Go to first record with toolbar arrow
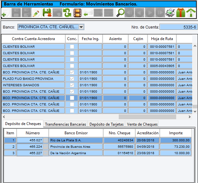This screenshot has height=183, width=198. coord(129,12)
